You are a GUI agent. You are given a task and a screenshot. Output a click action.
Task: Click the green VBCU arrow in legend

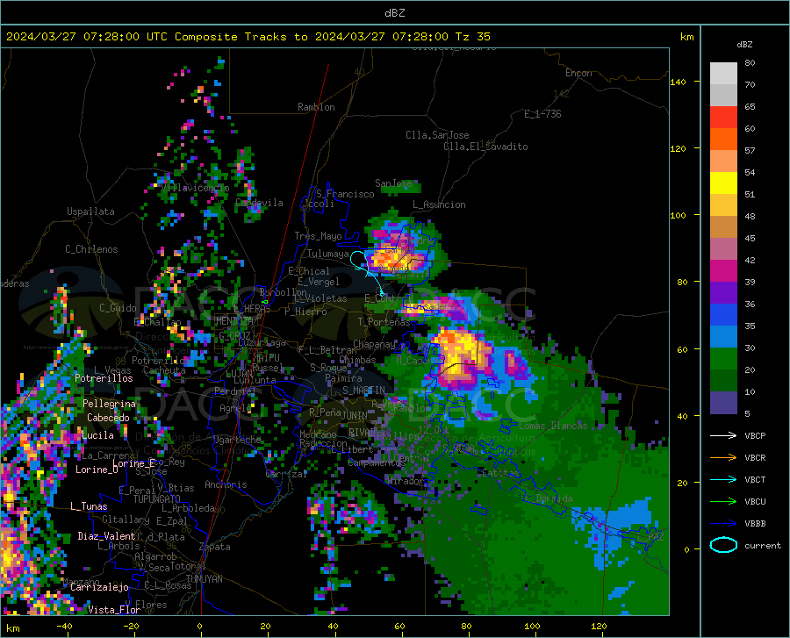[x=723, y=502]
